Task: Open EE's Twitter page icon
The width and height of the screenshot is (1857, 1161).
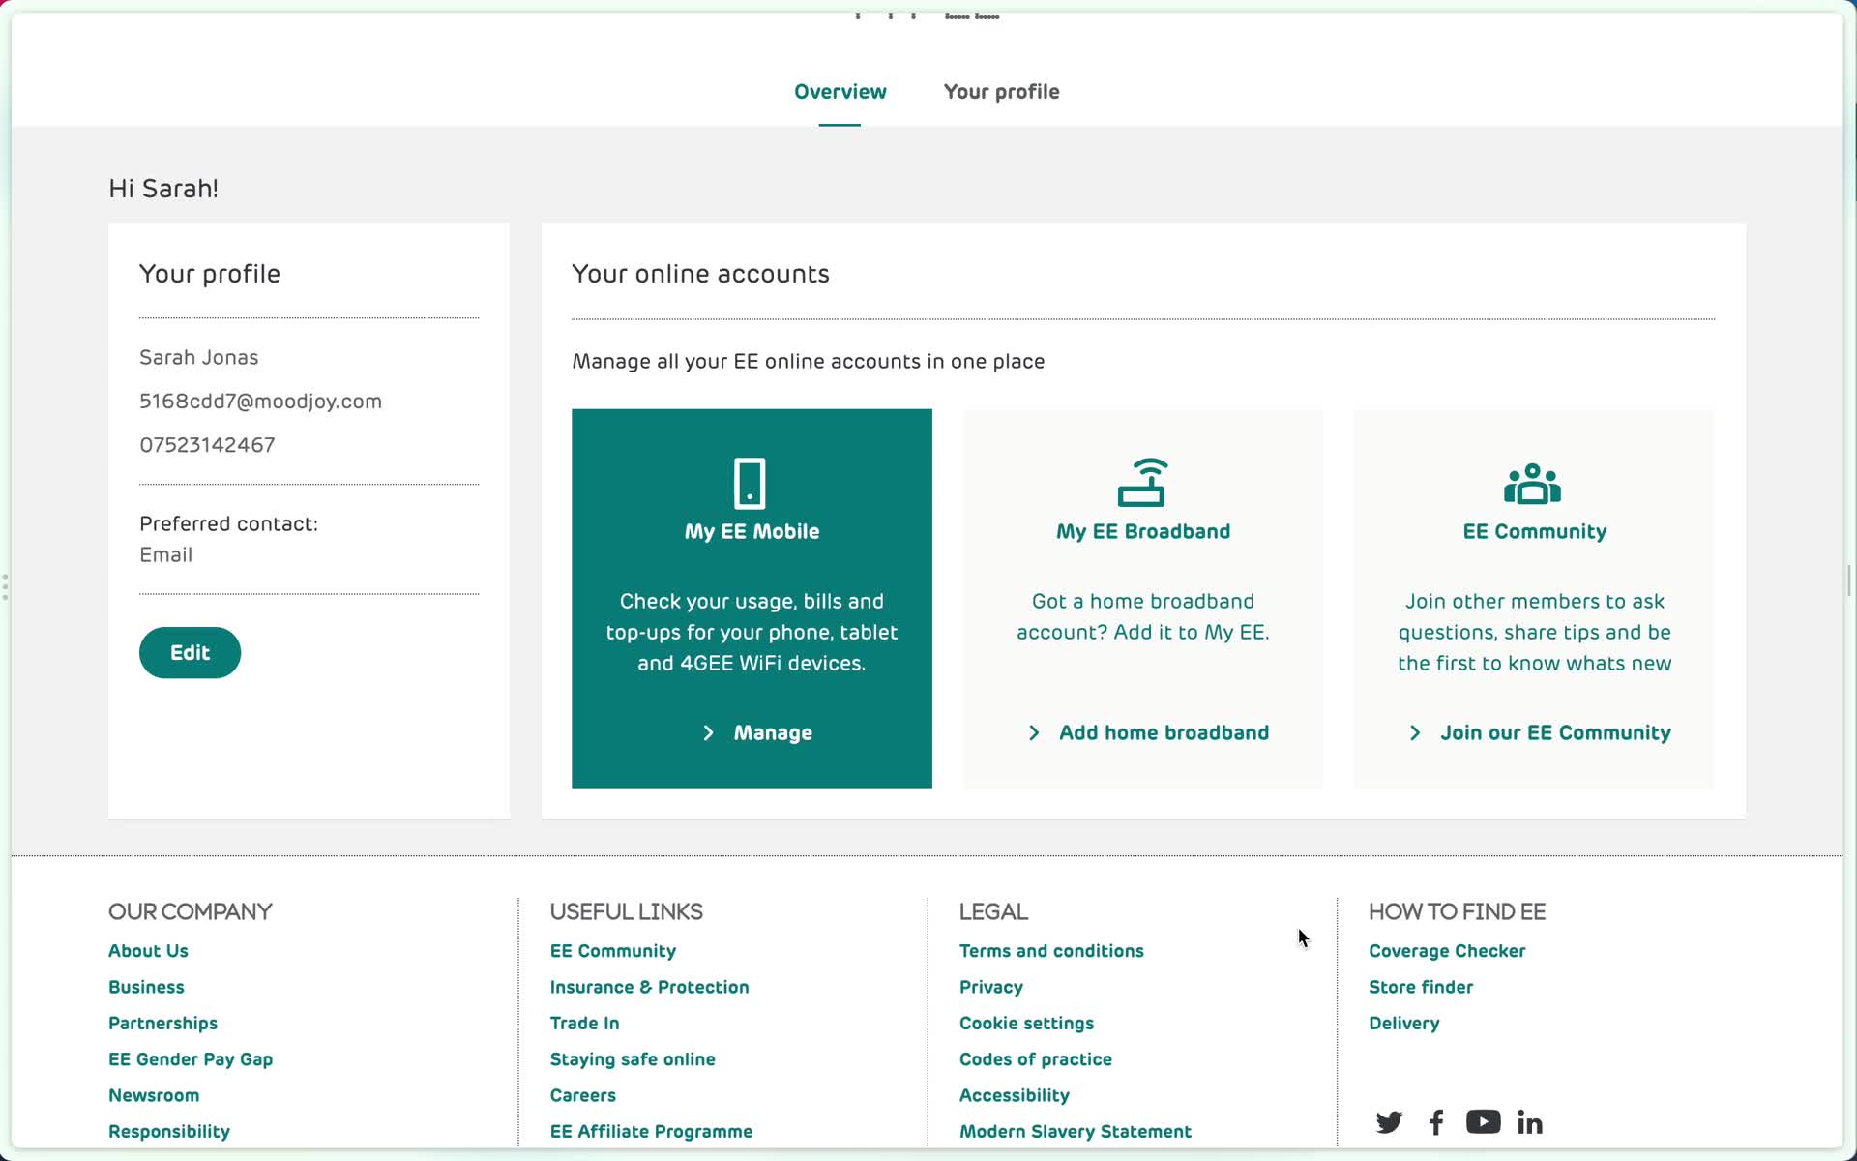Action: tap(1389, 1122)
